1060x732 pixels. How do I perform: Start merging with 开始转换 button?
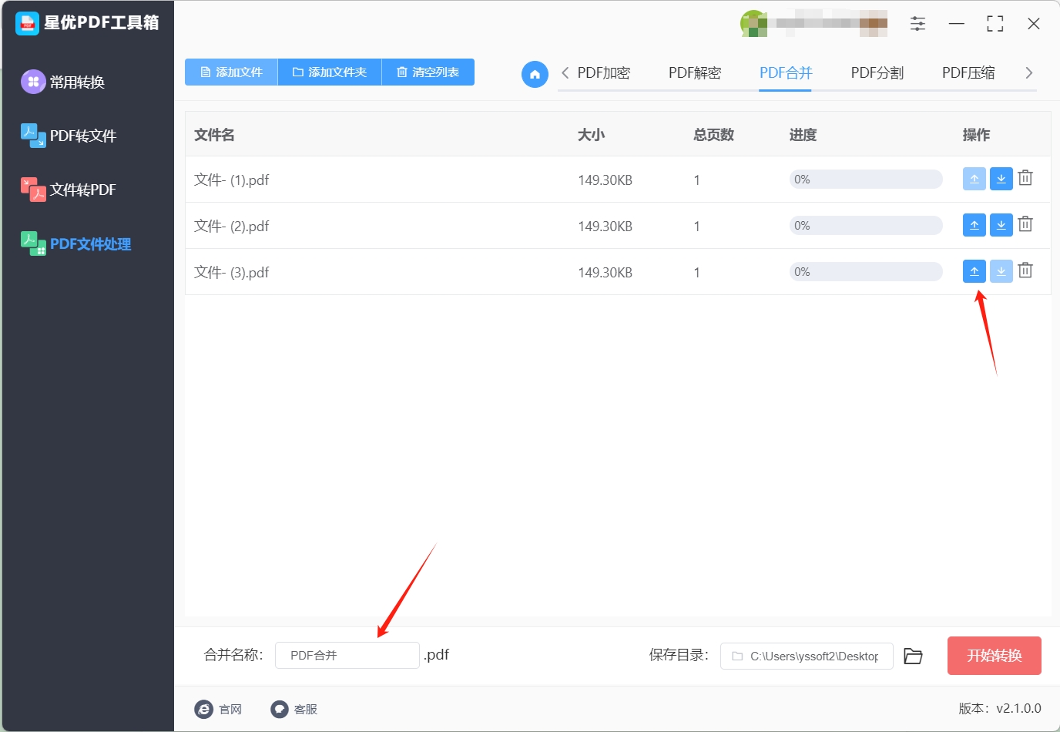pos(995,656)
